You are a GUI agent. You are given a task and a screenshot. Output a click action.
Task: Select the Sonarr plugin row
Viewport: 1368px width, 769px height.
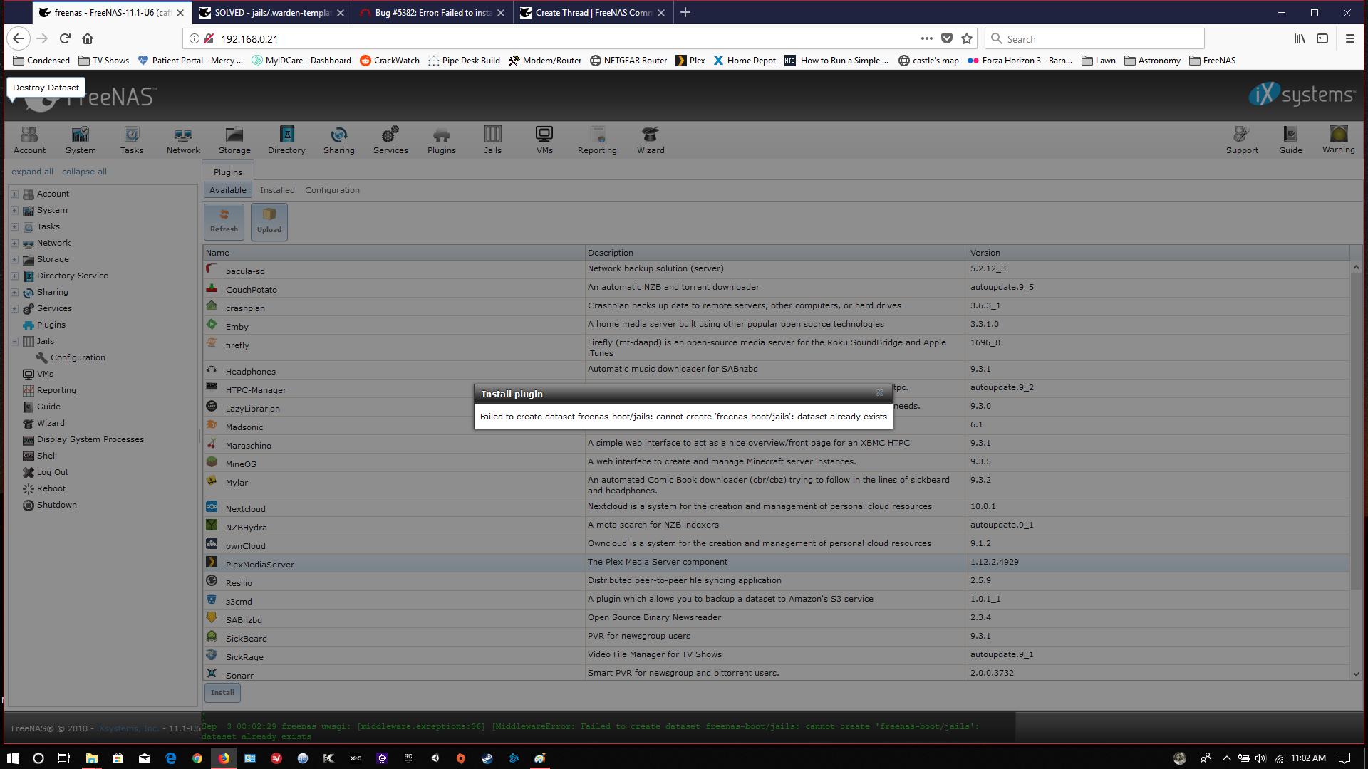(x=777, y=673)
